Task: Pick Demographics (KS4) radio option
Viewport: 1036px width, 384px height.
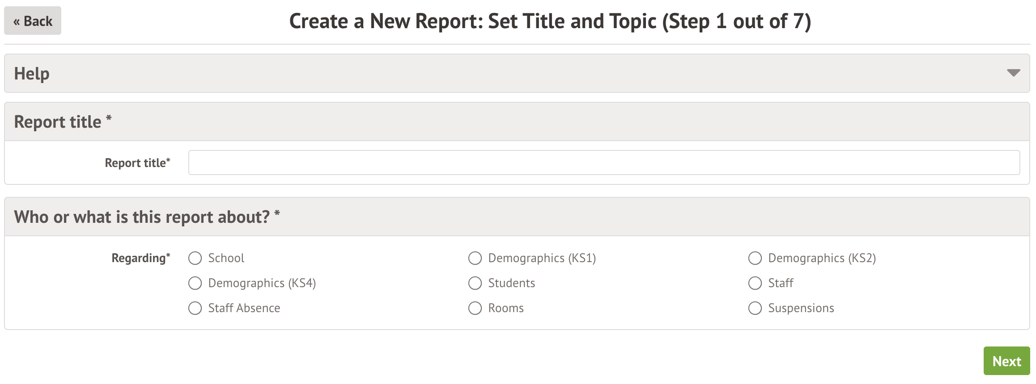Action: click(x=195, y=283)
